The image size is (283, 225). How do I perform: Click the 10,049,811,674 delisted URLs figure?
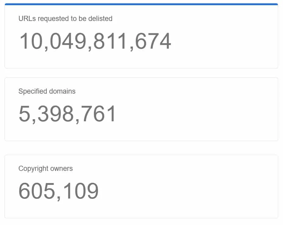[95, 41]
